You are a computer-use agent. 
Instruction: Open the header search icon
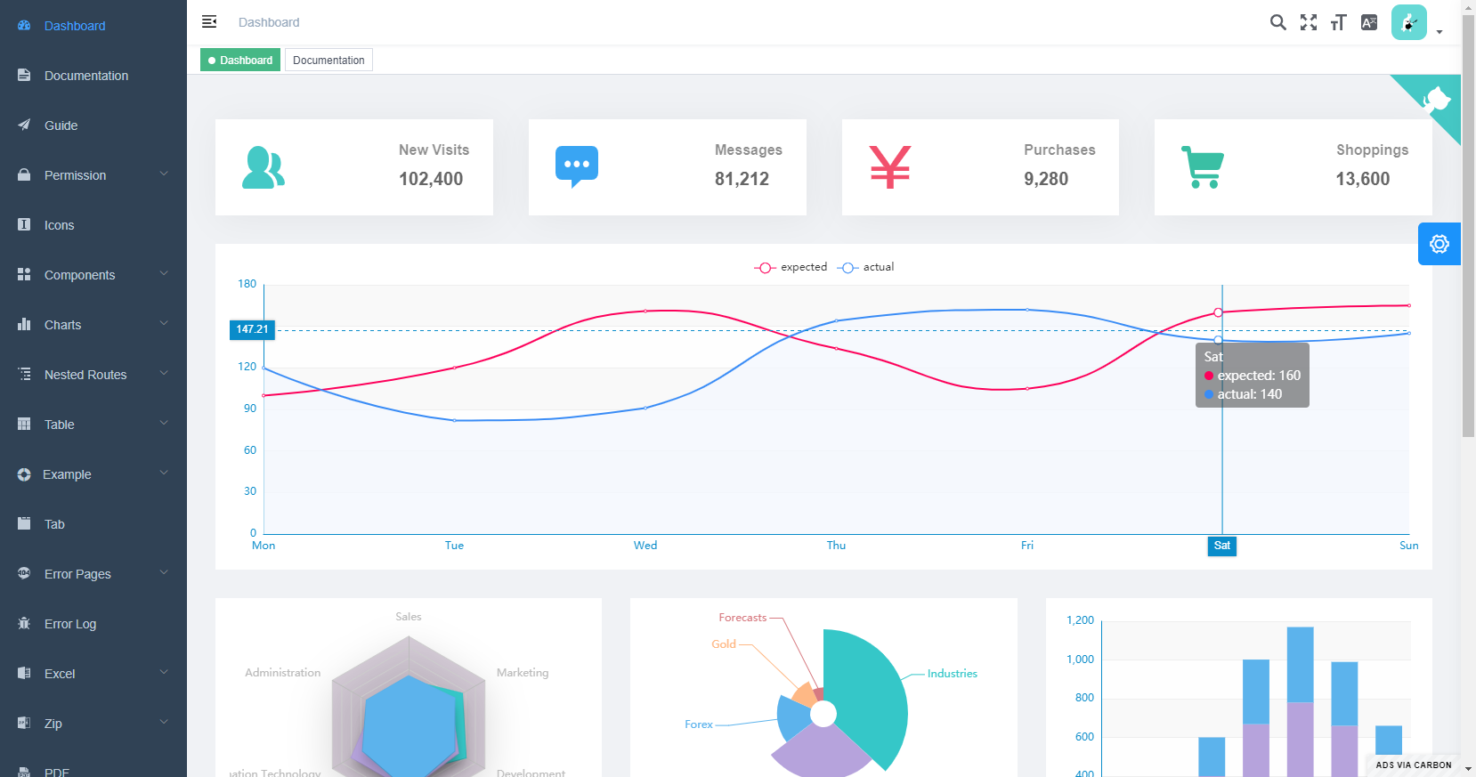click(x=1277, y=22)
